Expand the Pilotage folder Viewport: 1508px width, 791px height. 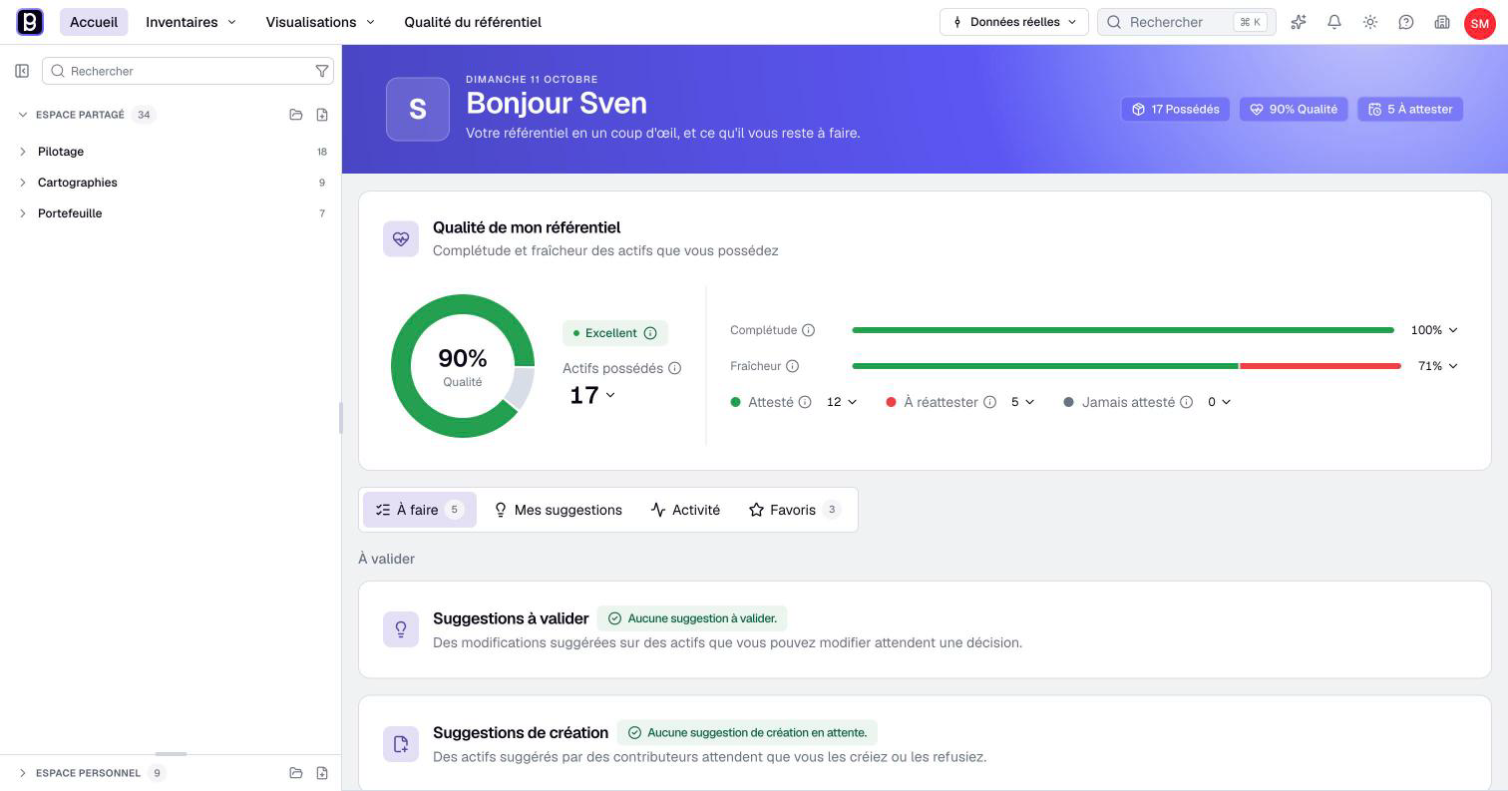(23, 152)
